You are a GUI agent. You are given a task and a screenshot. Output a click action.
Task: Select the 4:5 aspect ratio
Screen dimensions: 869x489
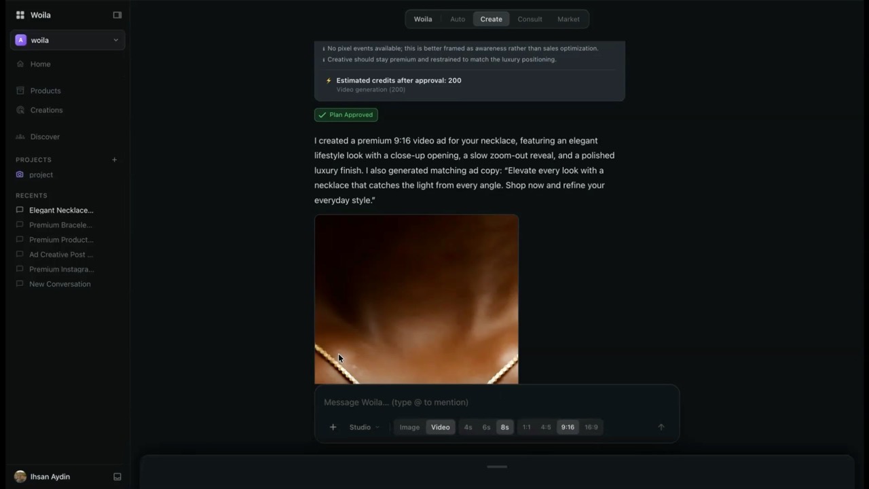pos(546,427)
